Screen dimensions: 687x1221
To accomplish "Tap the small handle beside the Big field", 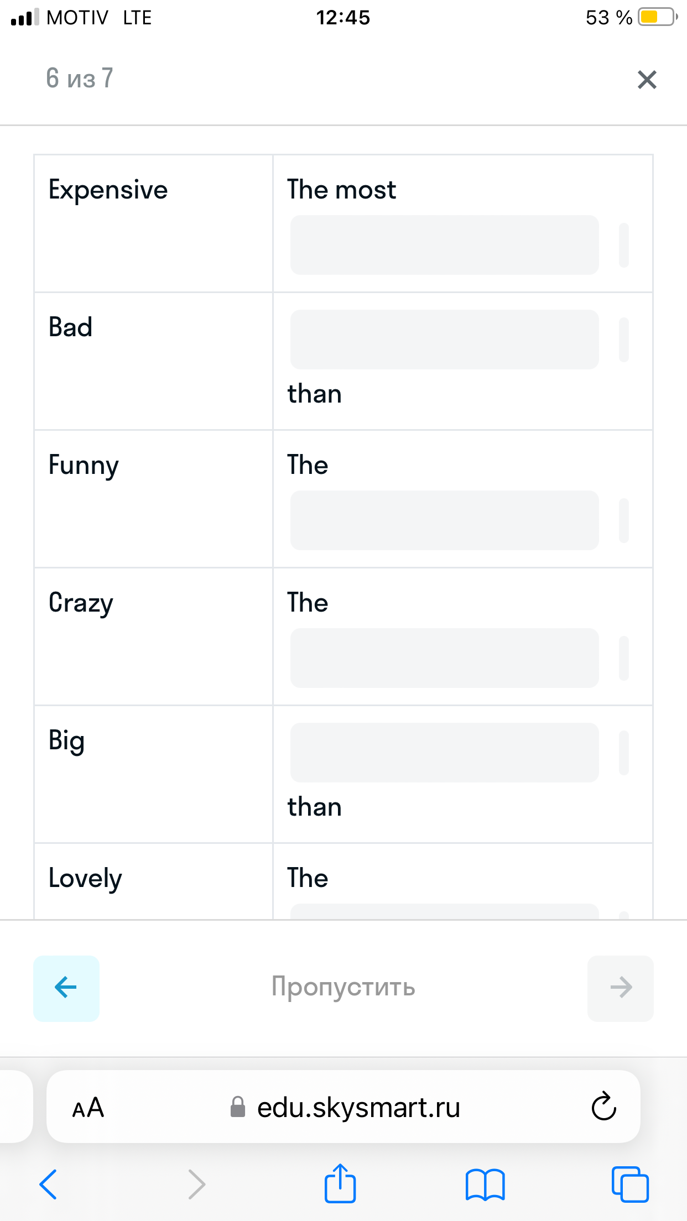I will tap(624, 753).
